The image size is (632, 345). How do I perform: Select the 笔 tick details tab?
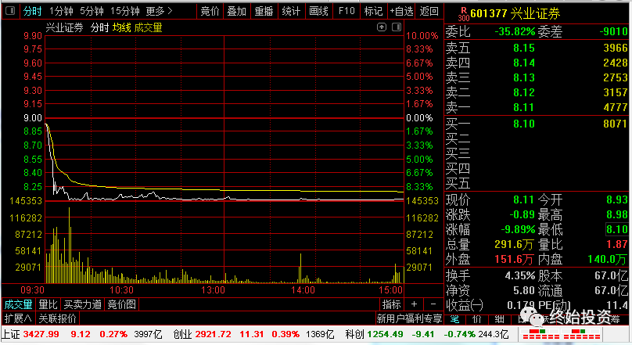coord(455,319)
